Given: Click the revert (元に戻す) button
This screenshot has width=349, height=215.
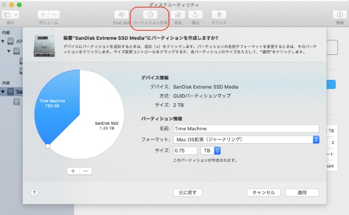Looking at the screenshot, I should pos(188,192).
